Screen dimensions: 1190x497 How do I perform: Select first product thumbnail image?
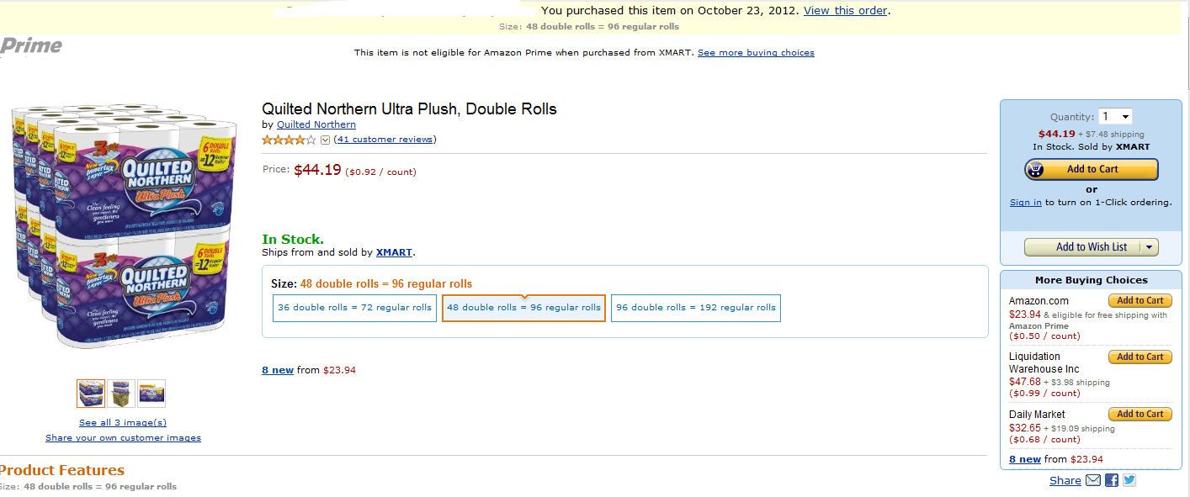tap(91, 393)
